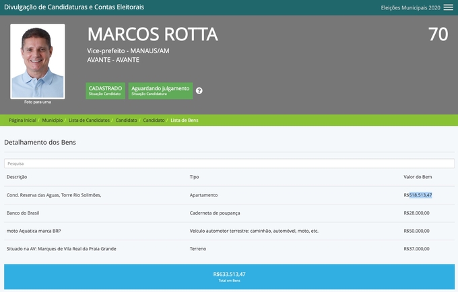Image resolution: width=458 pixels, height=292 pixels.
Task: Click the help question mark icon
Action: (x=199, y=91)
